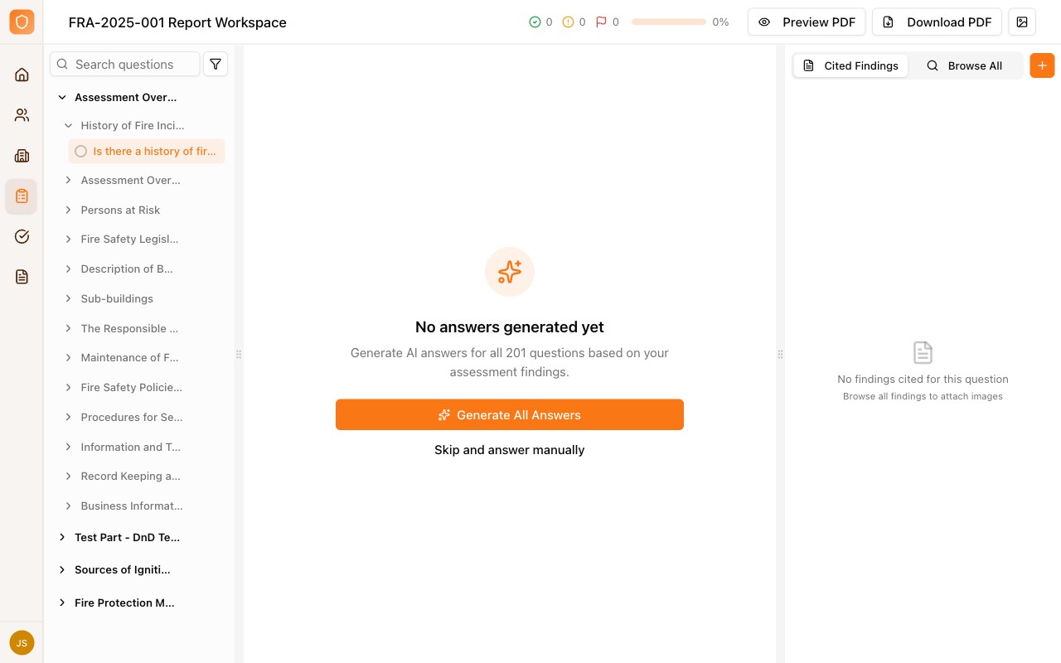Image resolution: width=1061 pixels, height=663 pixels.
Task: Expand the Fire Protection Measures part
Action: coord(62,603)
